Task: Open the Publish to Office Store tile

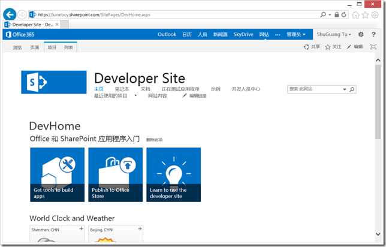Action: pos(116,174)
